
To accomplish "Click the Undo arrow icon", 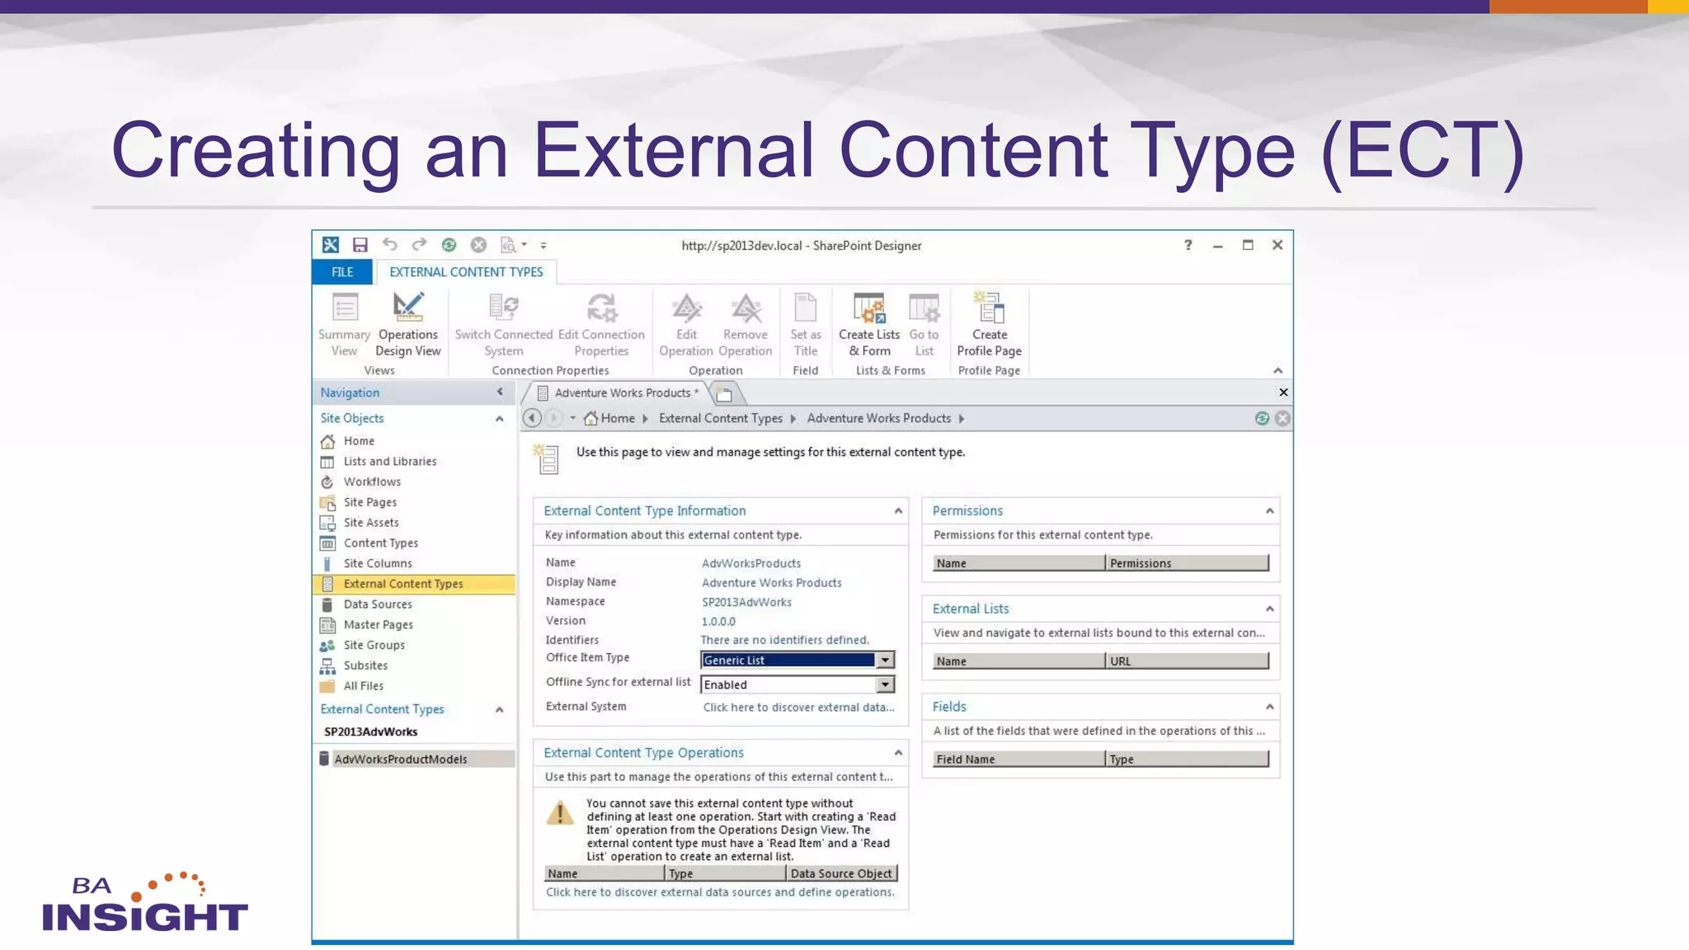I will 390,244.
